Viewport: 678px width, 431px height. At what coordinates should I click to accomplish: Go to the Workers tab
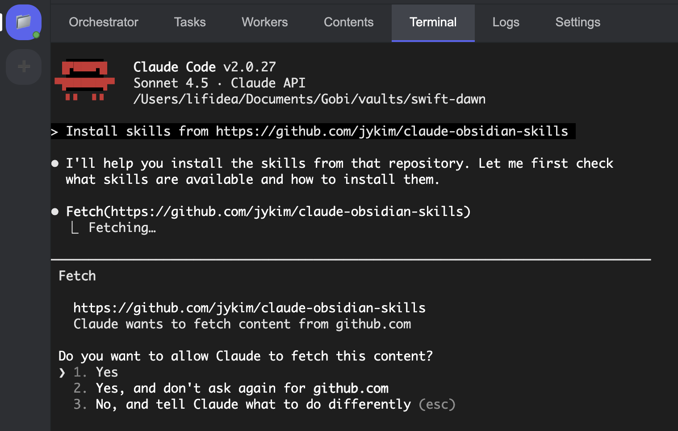pyautogui.click(x=264, y=22)
